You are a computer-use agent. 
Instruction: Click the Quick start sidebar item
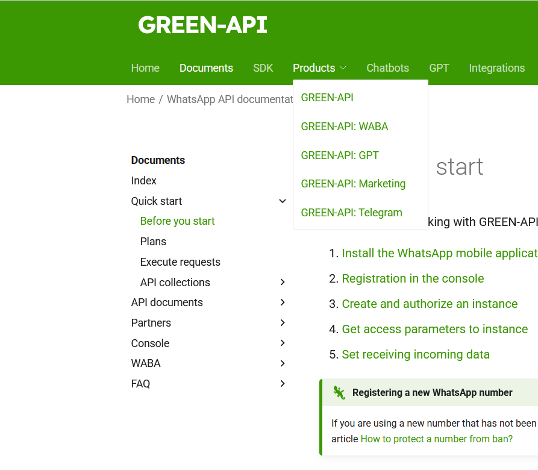click(x=157, y=201)
